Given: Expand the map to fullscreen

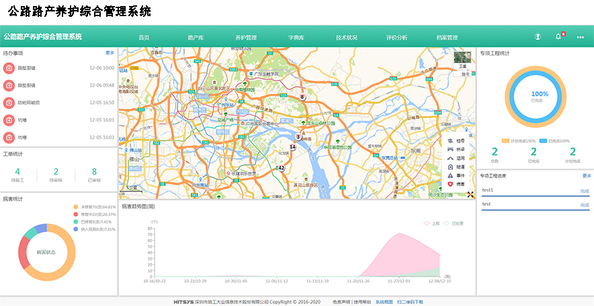Looking at the screenshot, I should [471, 194].
